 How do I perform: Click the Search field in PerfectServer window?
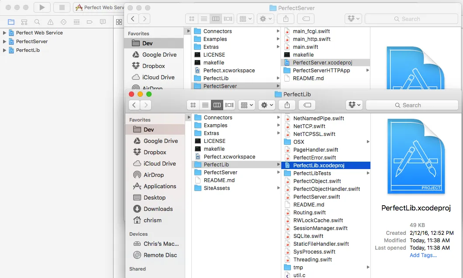(x=411, y=19)
